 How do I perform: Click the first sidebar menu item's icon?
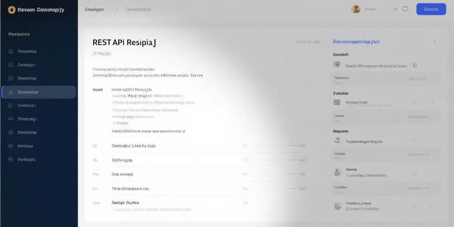point(11,51)
